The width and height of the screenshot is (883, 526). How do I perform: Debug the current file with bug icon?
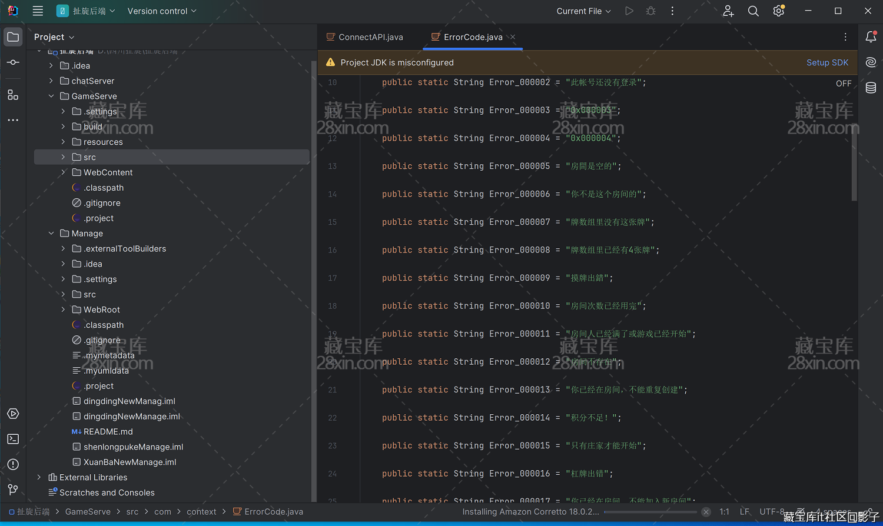[650, 11]
